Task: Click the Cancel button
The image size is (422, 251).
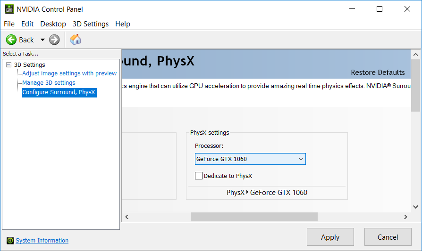Action: 388,237
